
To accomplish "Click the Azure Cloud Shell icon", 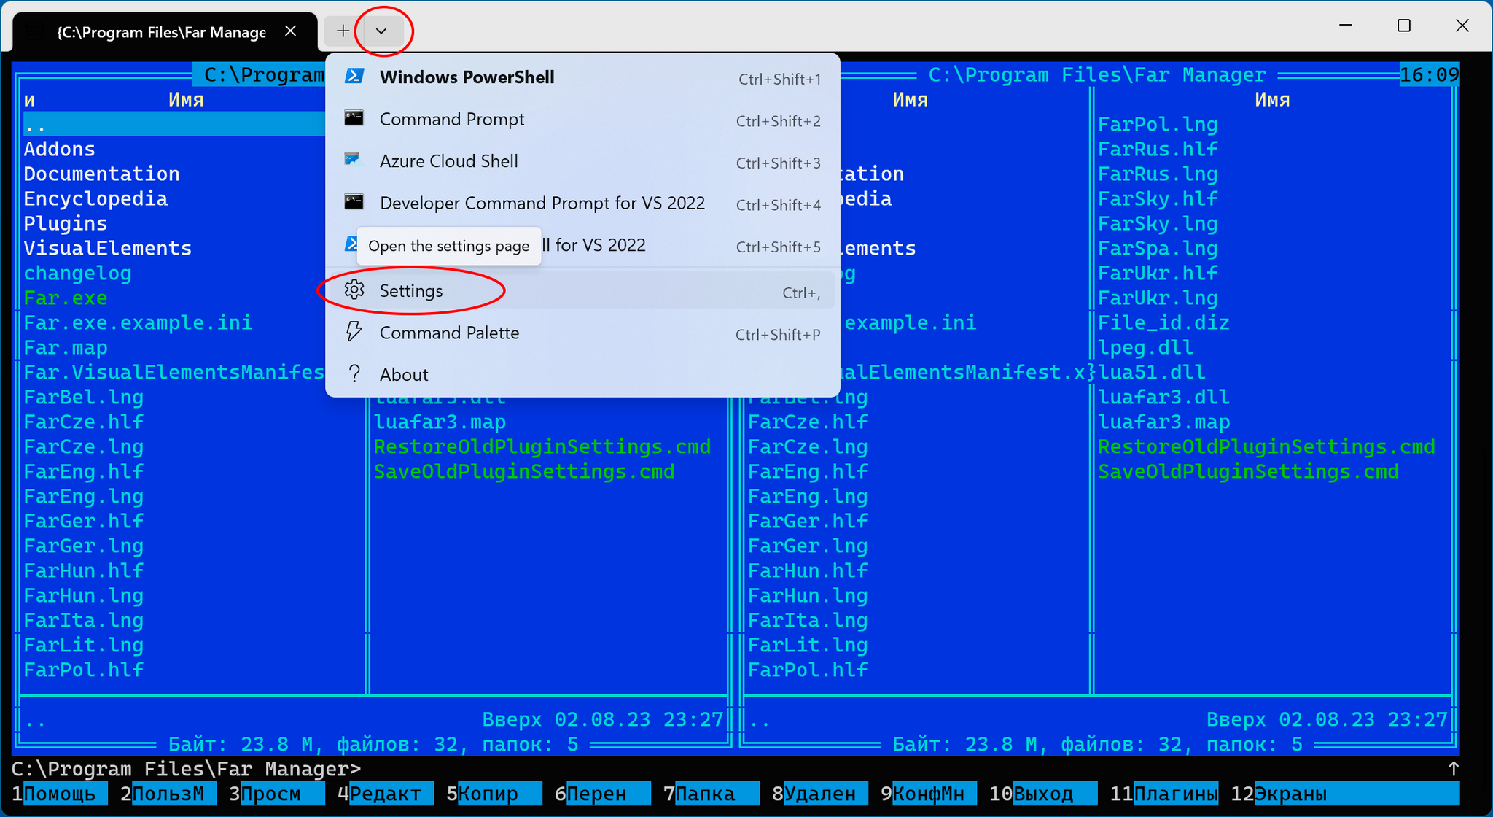I will pos(354,160).
